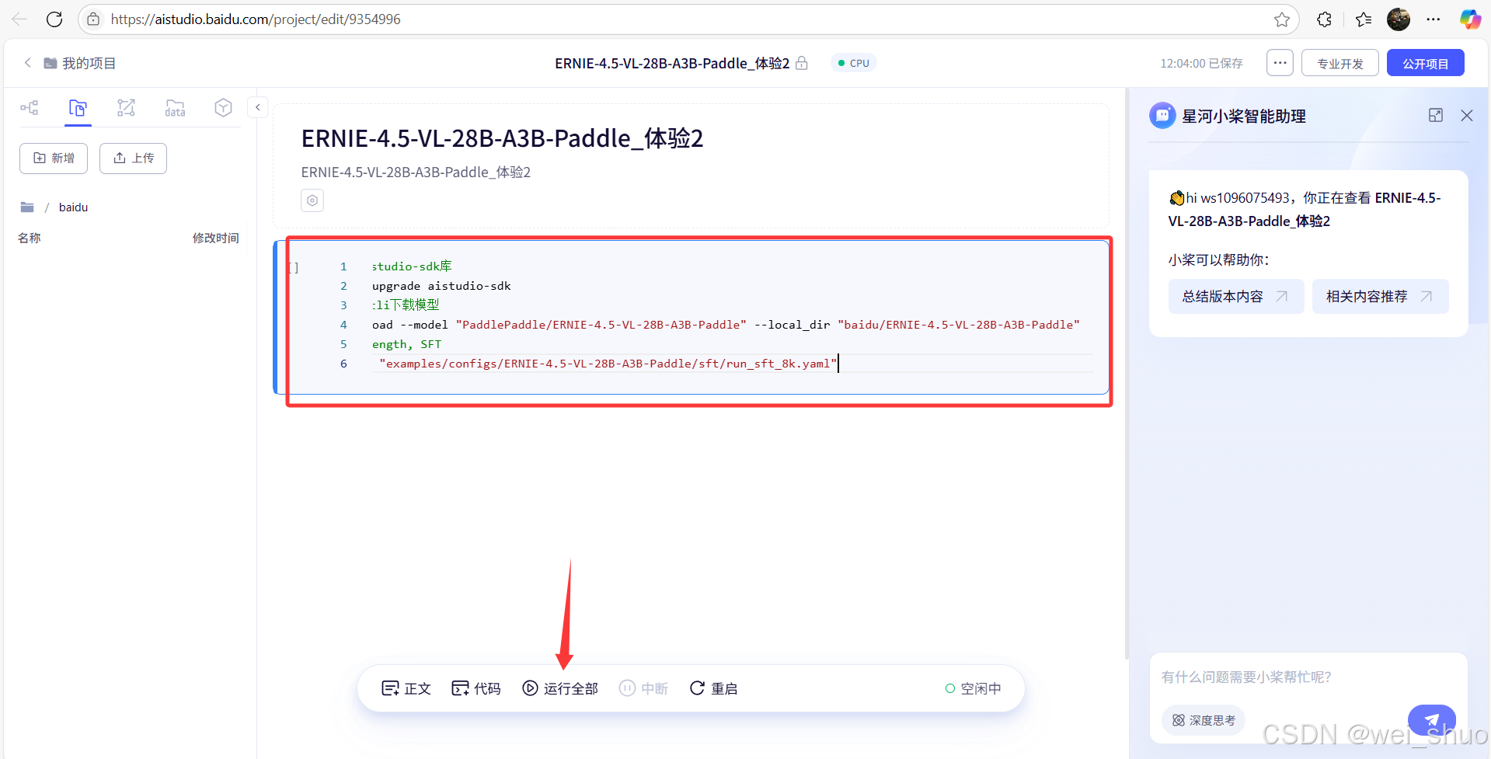Screen dimensions: 1491x759
Task: Open the data sets sidebar tab
Action: [x=175, y=108]
